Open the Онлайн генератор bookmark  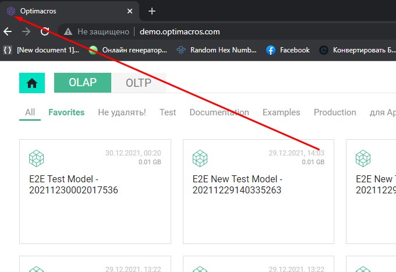tap(128, 50)
